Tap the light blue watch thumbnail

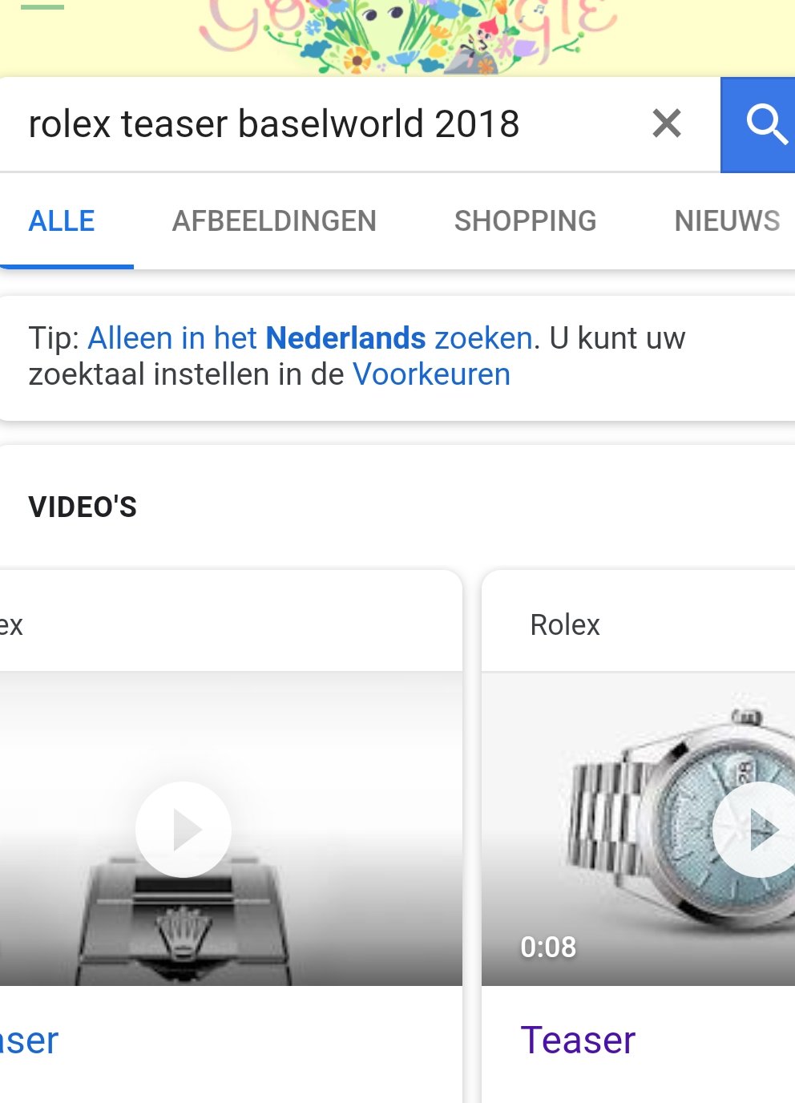pos(638,829)
